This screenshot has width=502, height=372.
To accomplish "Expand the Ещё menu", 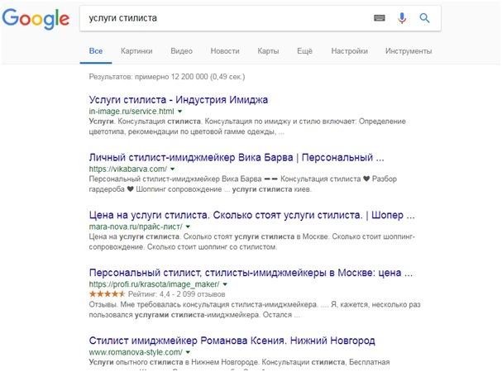I will click(304, 51).
